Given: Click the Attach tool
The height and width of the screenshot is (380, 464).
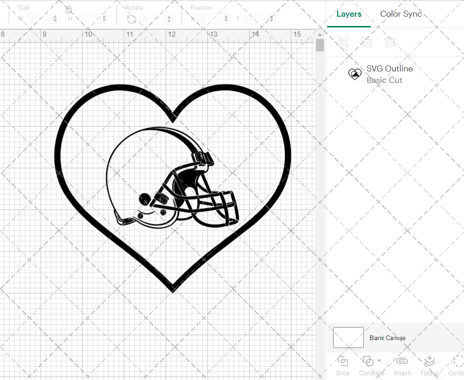Looking at the screenshot, I should coord(402,366).
